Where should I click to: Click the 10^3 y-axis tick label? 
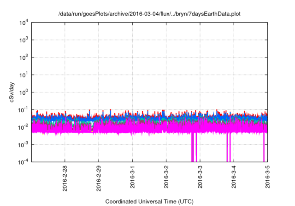pos(24,40)
